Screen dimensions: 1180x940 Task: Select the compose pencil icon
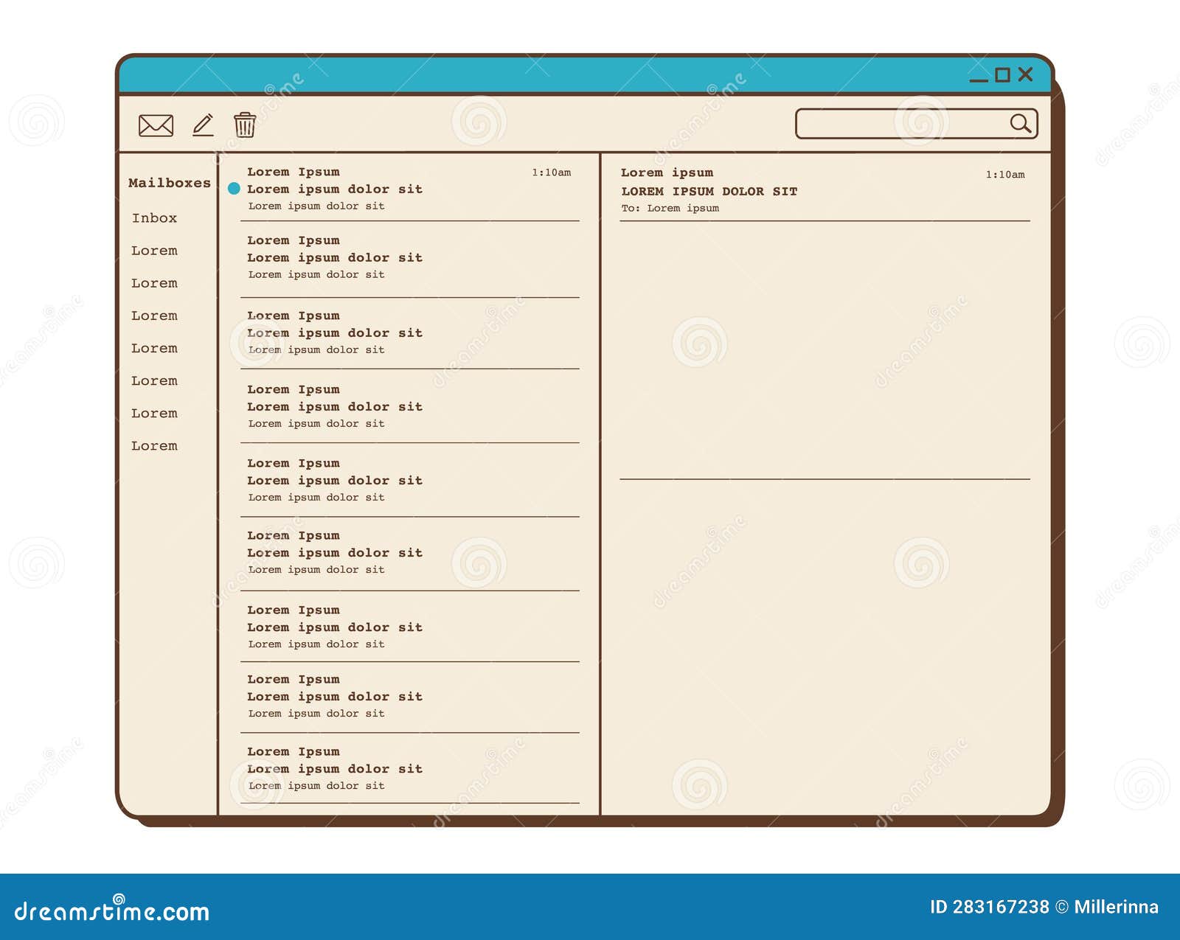coord(201,125)
